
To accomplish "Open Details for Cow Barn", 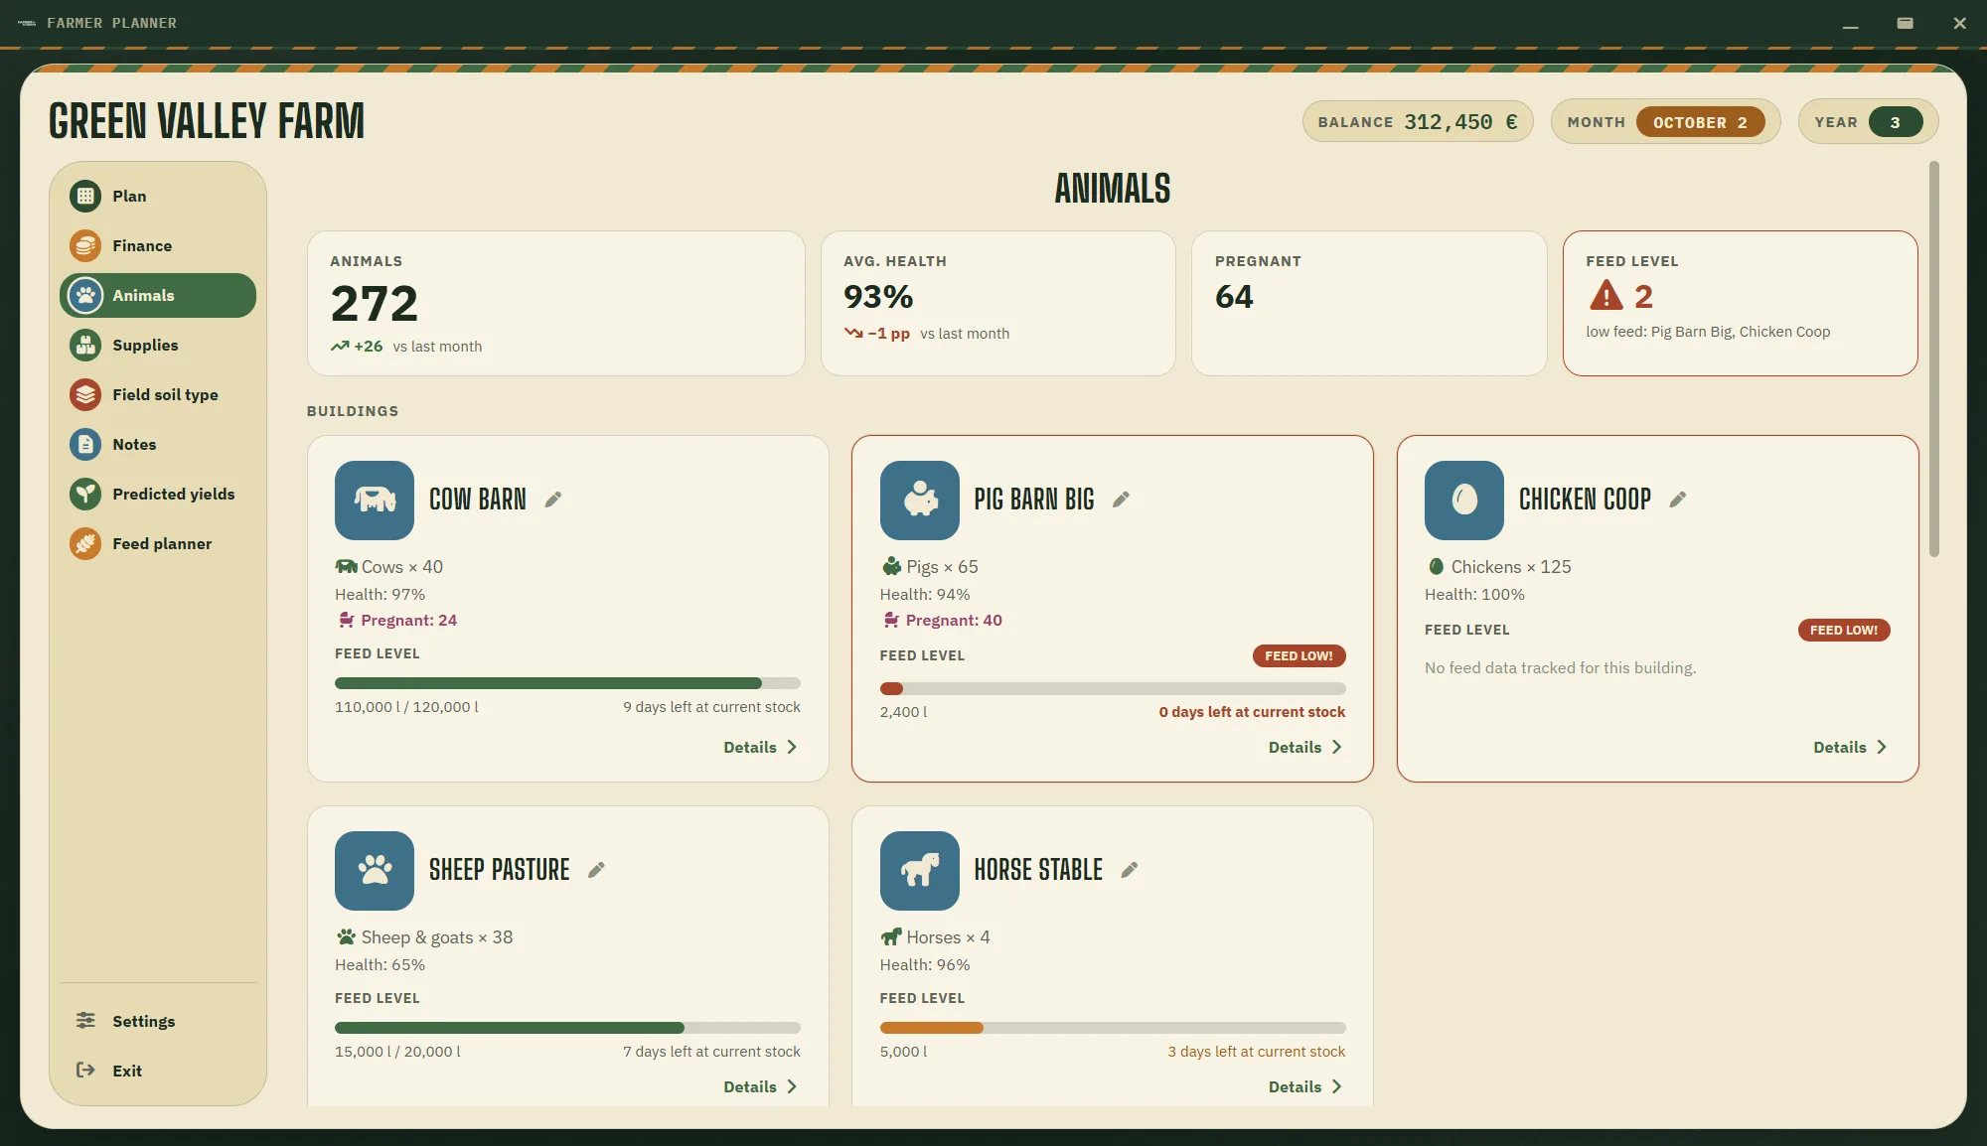I will click(760, 747).
